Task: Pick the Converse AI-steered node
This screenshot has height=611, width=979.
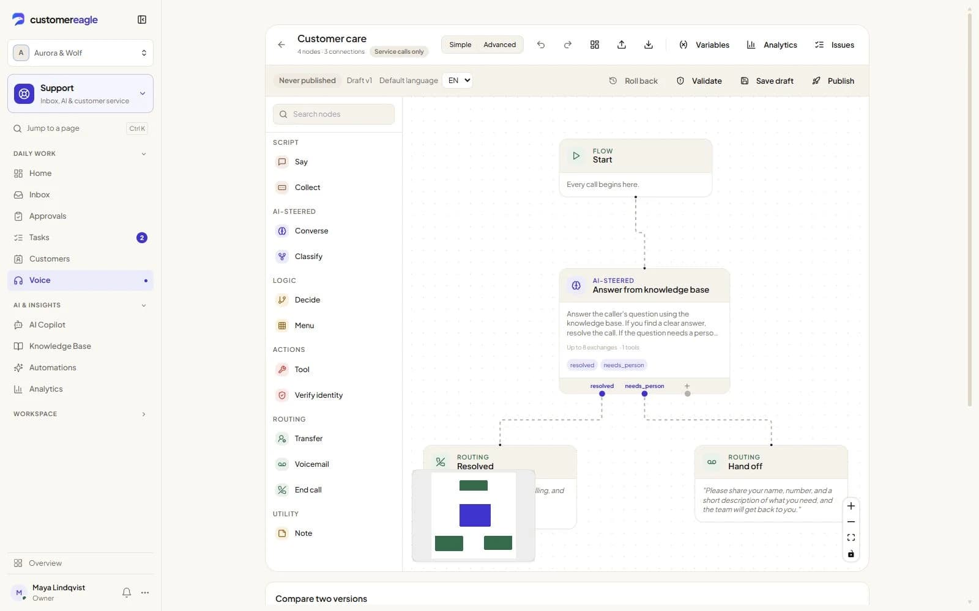Action: pyautogui.click(x=334, y=231)
